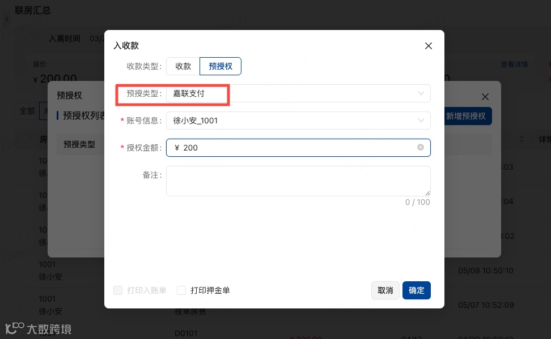The width and height of the screenshot is (551, 339).
Task: Select the 收款 payment type tab
Action: click(x=183, y=66)
